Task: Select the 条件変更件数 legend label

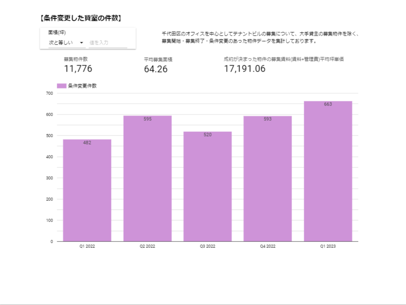Action: 82,86
